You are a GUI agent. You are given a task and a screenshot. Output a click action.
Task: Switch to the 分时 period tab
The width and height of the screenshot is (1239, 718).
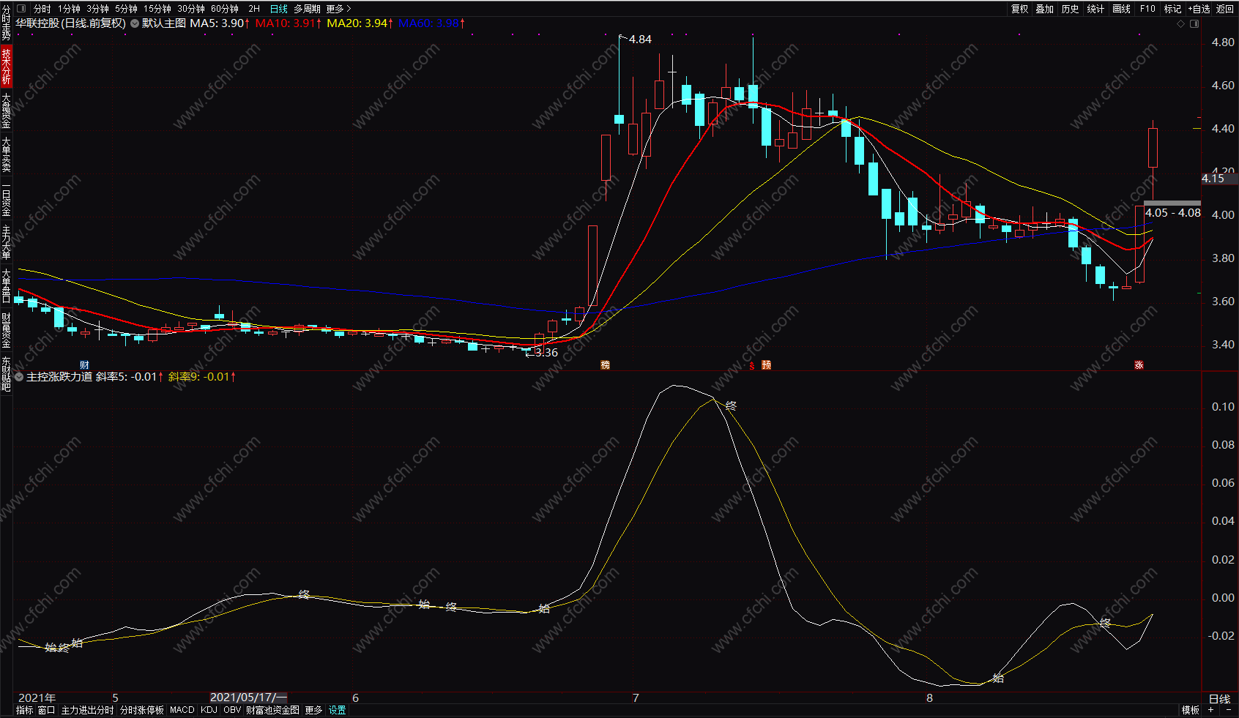(x=42, y=9)
